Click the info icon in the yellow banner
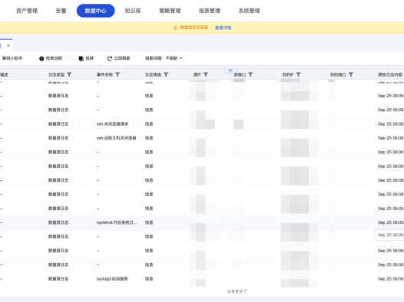Screen dimensions: 404x302 pos(175,28)
